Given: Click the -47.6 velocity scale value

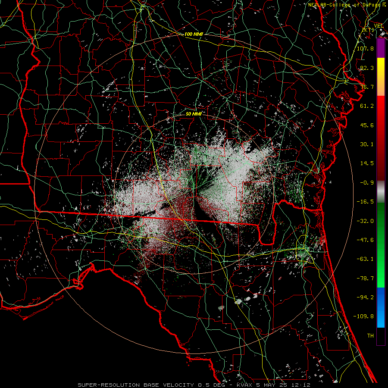Looking at the screenshot, I should tap(365, 240).
